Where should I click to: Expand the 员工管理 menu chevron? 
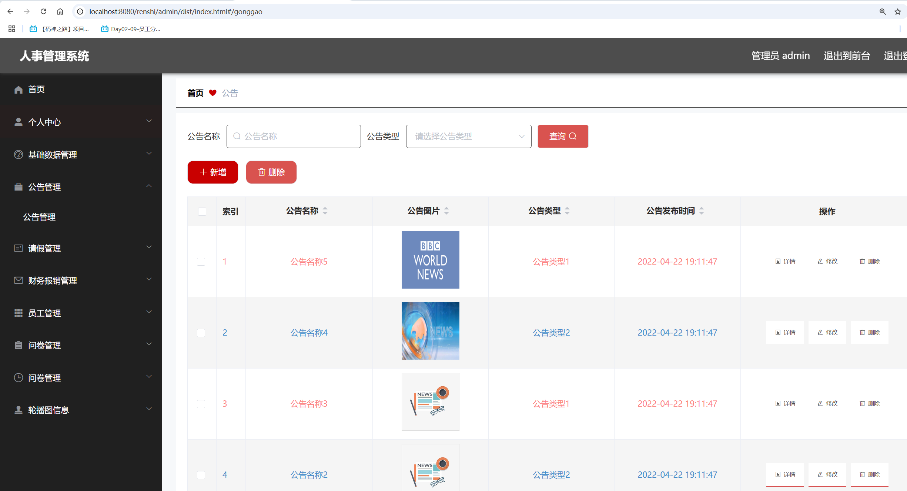coord(149,312)
